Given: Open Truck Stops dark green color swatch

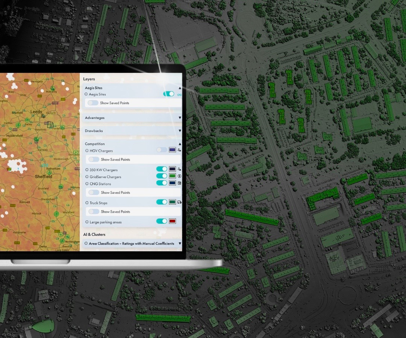Looking at the screenshot, I should pos(172,202).
